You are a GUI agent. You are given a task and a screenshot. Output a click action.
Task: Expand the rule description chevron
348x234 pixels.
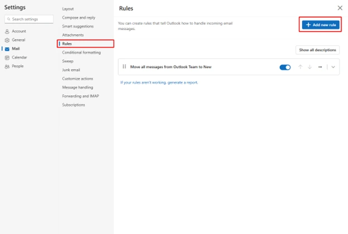pos(333,67)
